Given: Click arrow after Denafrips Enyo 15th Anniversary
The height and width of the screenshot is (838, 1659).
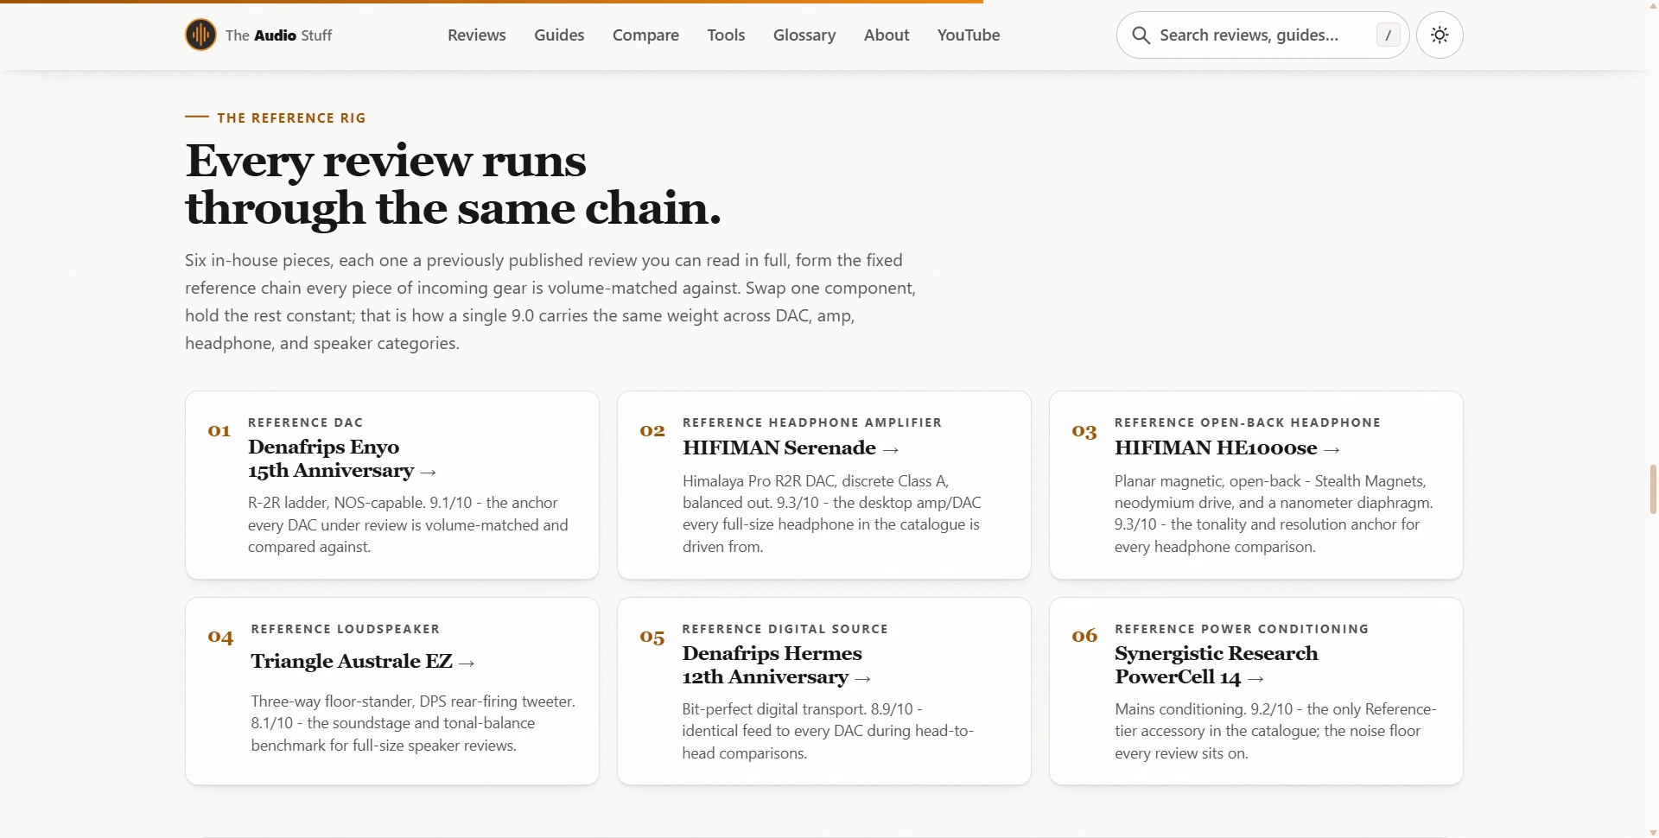Looking at the screenshot, I should (428, 472).
